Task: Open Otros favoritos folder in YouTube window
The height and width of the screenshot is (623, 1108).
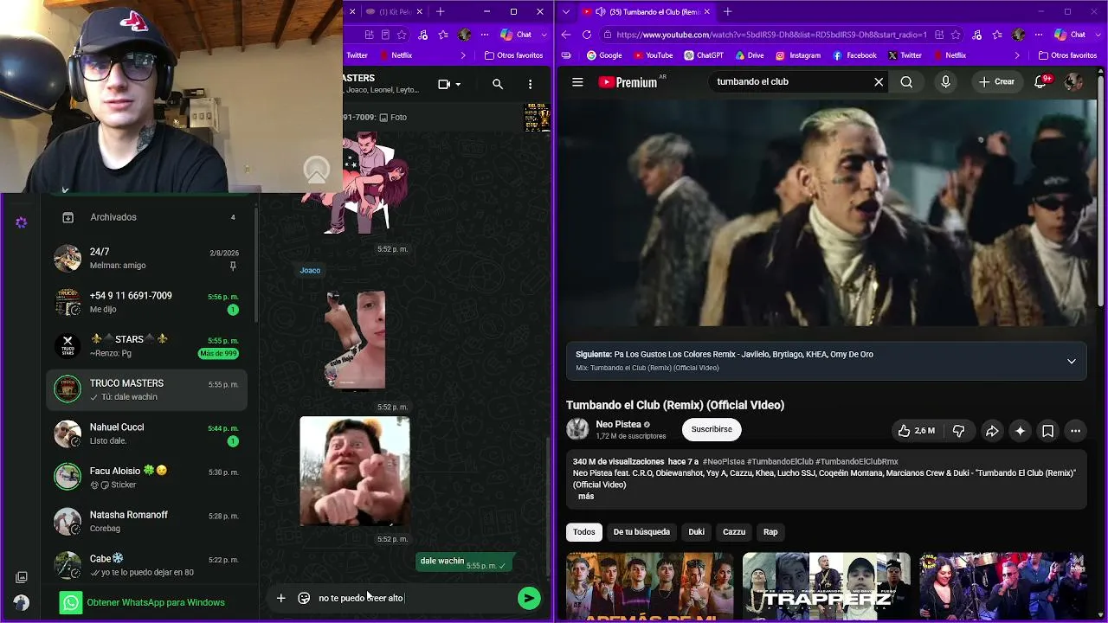Action: point(1066,55)
